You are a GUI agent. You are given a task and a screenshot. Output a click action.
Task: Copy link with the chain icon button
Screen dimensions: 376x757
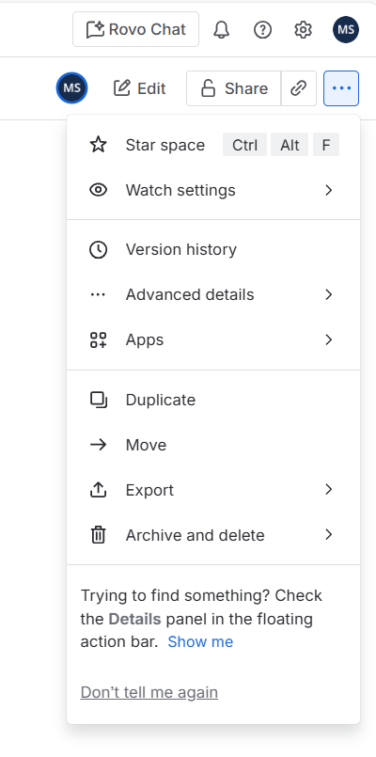(299, 88)
